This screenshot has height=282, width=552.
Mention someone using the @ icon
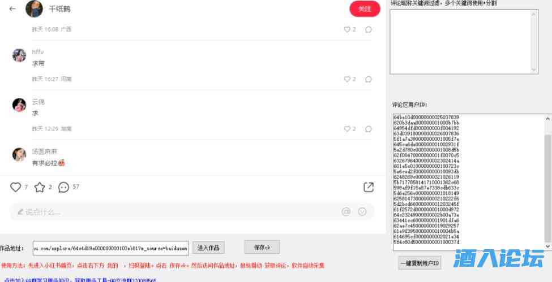[346, 211]
